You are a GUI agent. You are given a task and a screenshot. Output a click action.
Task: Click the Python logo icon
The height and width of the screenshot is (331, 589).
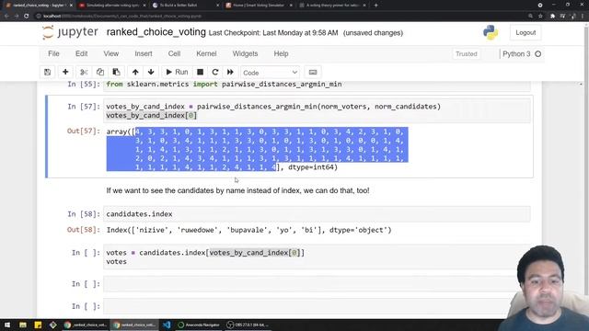click(x=491, y=33)
